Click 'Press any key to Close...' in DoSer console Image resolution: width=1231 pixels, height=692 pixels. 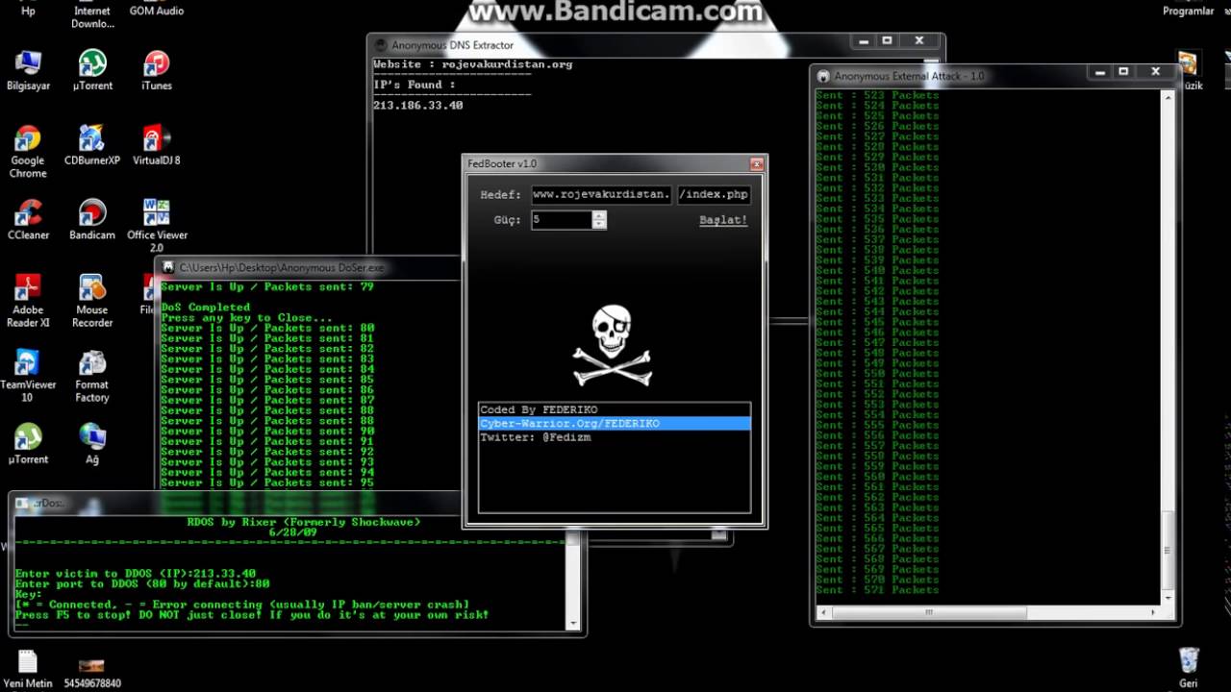point(246,318)
